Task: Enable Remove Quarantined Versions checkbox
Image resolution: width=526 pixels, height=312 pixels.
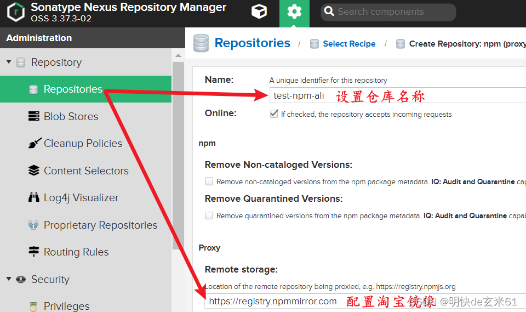Action: coord(209,215)
